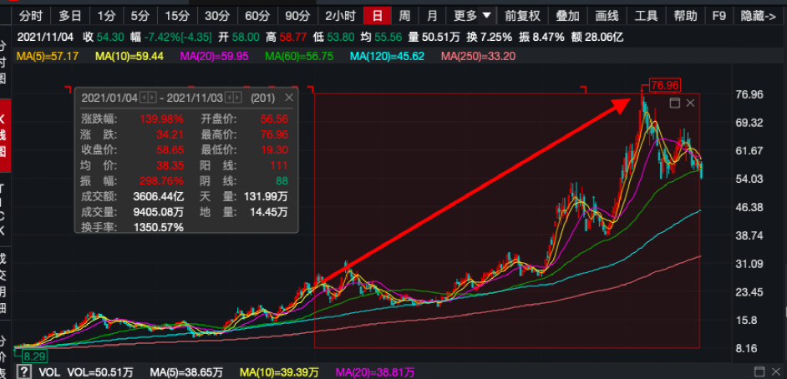Click the 涨跌幅 139.98% value
Image resolution: width=787 pixels, height=379 pixels.
click(161, 119)
